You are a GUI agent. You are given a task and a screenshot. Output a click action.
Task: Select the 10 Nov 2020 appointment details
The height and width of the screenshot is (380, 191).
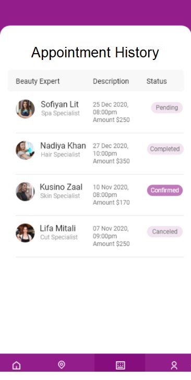tap(111, 195)
